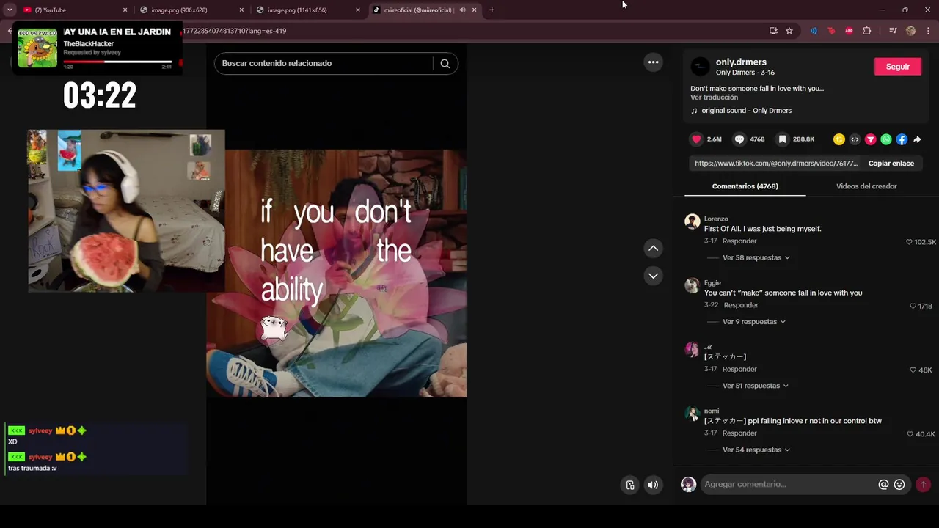Open the three-dots video options menu
This screenshot has width=939, height=528.
coord(653,62)
